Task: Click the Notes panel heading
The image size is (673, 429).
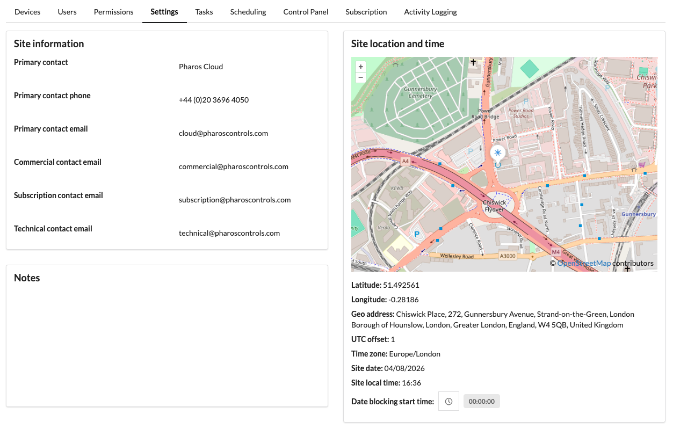Action: coord(27,278)
